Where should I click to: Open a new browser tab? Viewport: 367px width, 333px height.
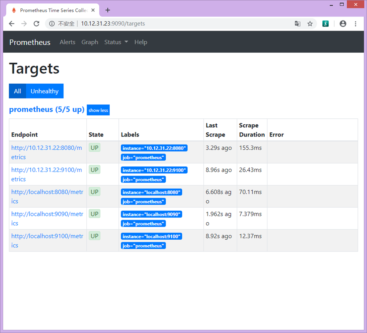pos(108,10)
